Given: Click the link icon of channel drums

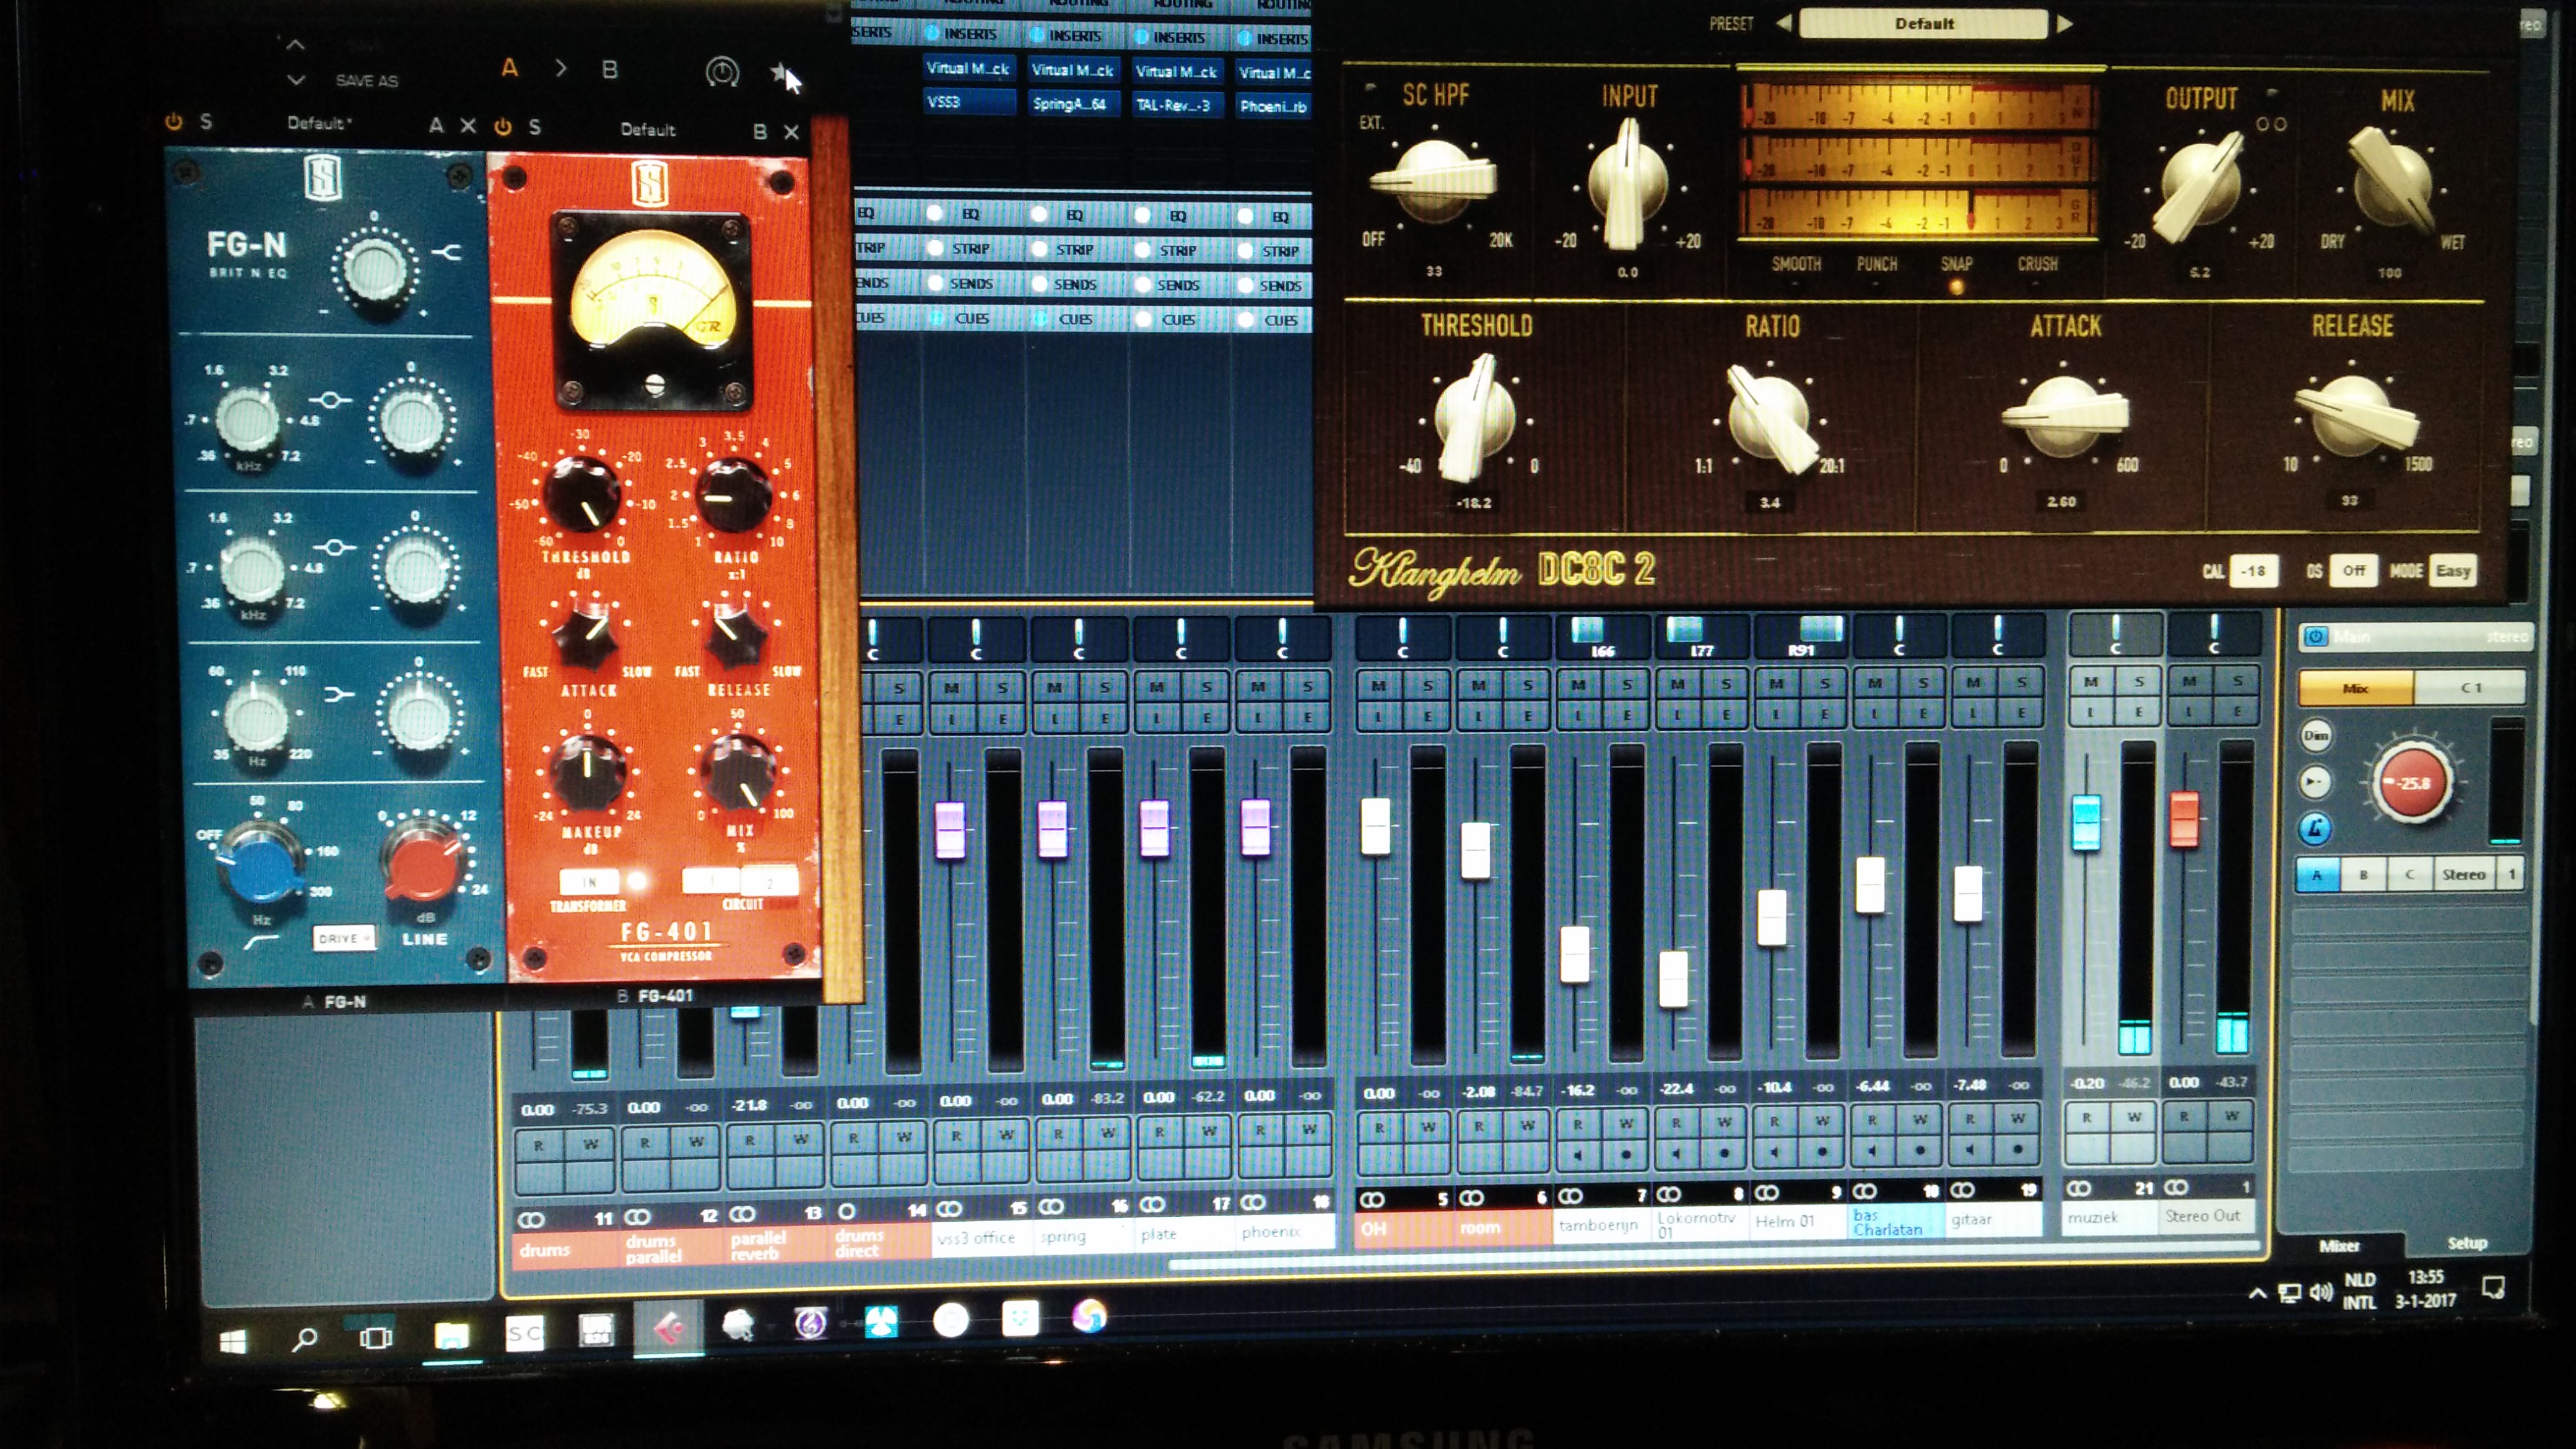Looking at the screenshot, I should click(531, 1220).
